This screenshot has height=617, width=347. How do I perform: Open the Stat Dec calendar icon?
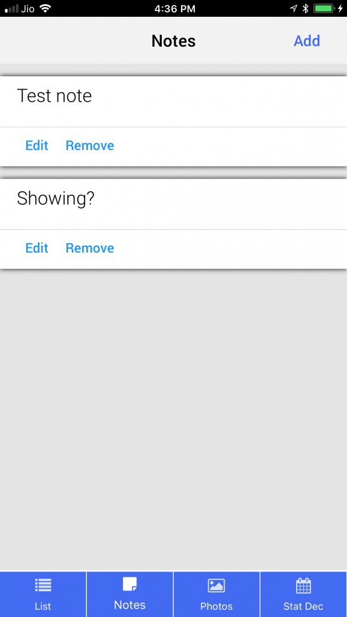303,585
